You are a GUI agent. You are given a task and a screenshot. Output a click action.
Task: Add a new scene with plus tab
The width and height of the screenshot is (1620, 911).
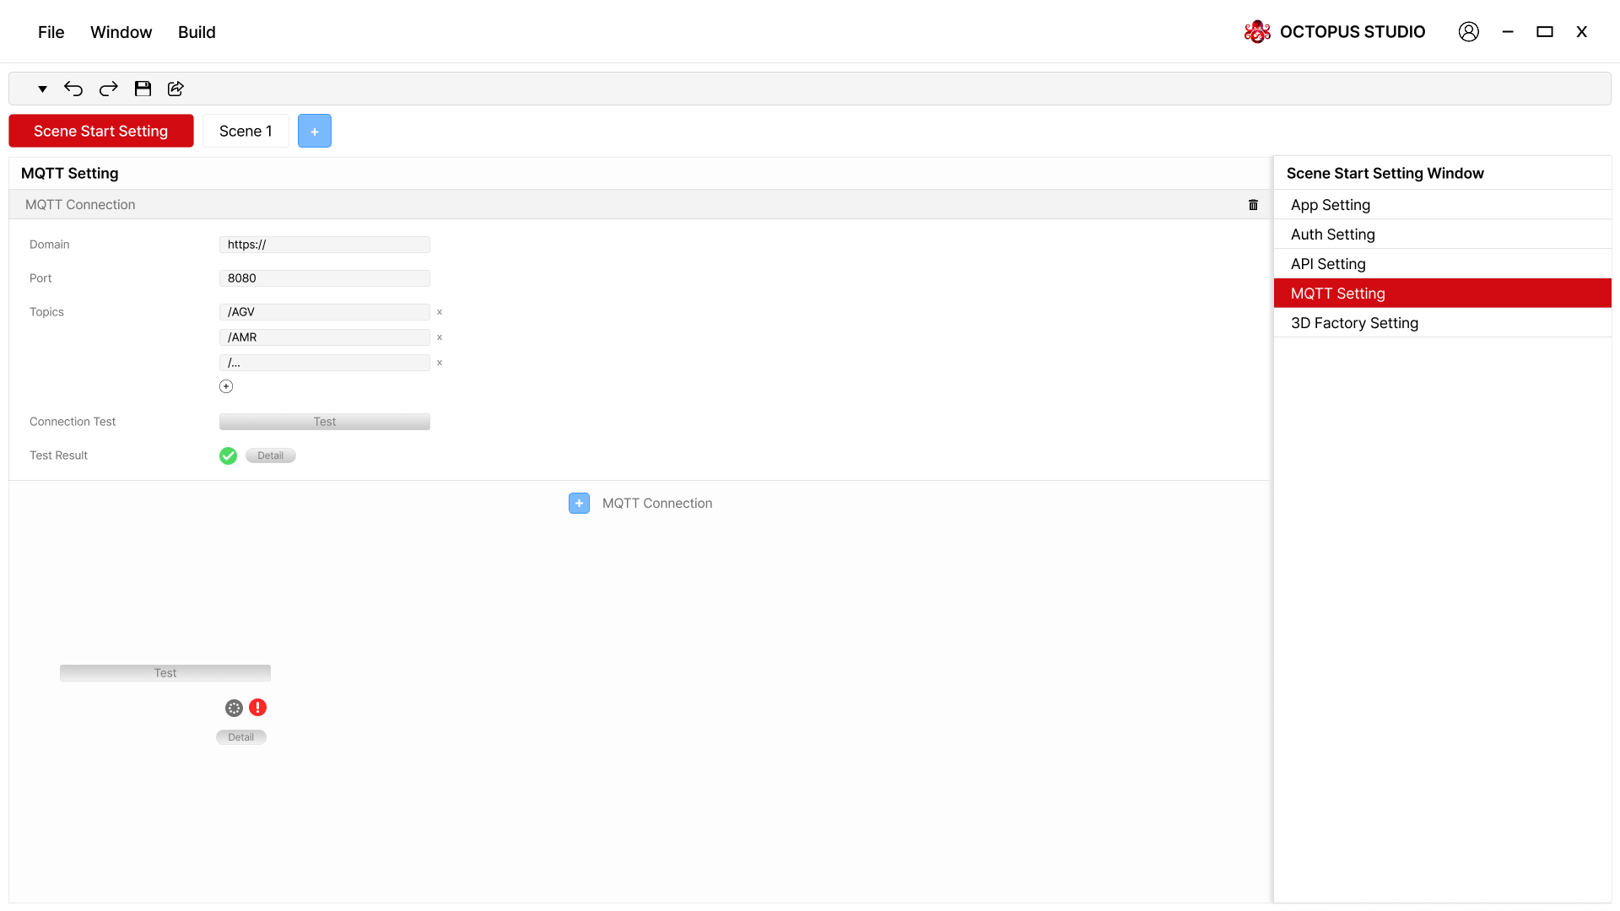point(314,132)
